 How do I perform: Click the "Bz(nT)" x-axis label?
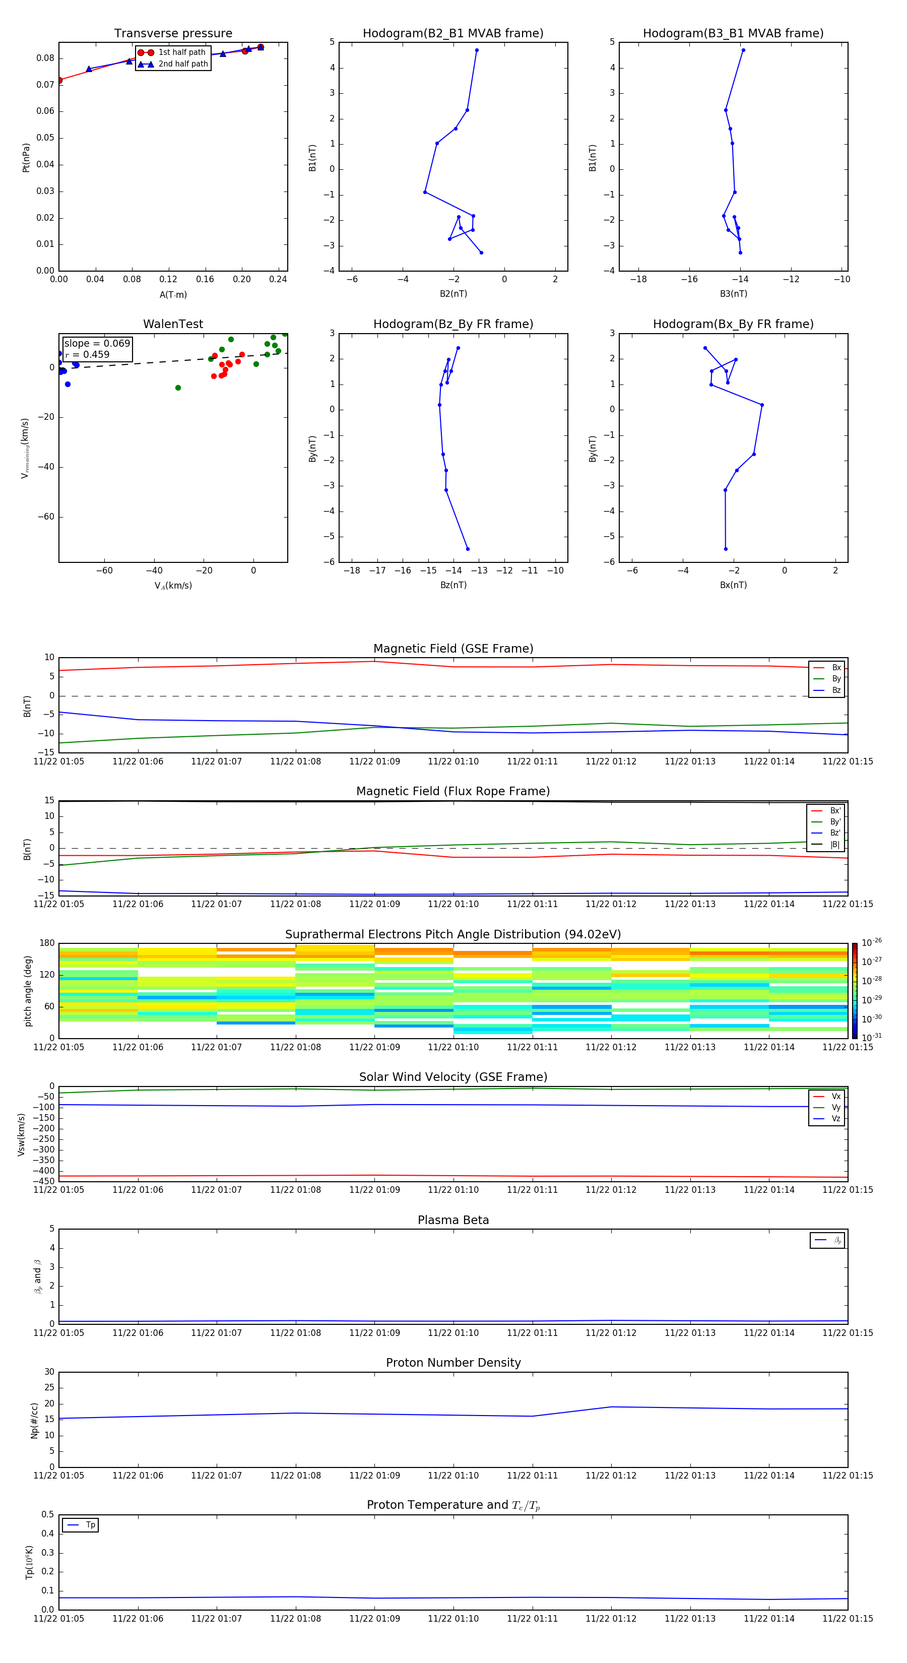(x=453, y=585)
